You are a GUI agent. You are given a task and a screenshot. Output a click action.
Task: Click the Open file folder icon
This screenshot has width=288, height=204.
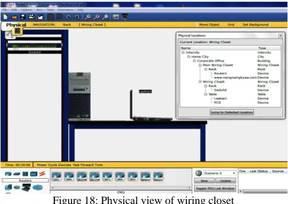[14, 17]
